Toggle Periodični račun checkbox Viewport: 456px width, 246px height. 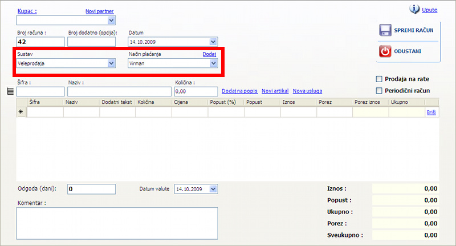click(379, 91)
